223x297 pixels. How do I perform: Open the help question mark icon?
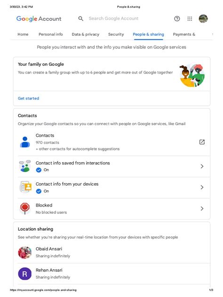click(177, 19)
